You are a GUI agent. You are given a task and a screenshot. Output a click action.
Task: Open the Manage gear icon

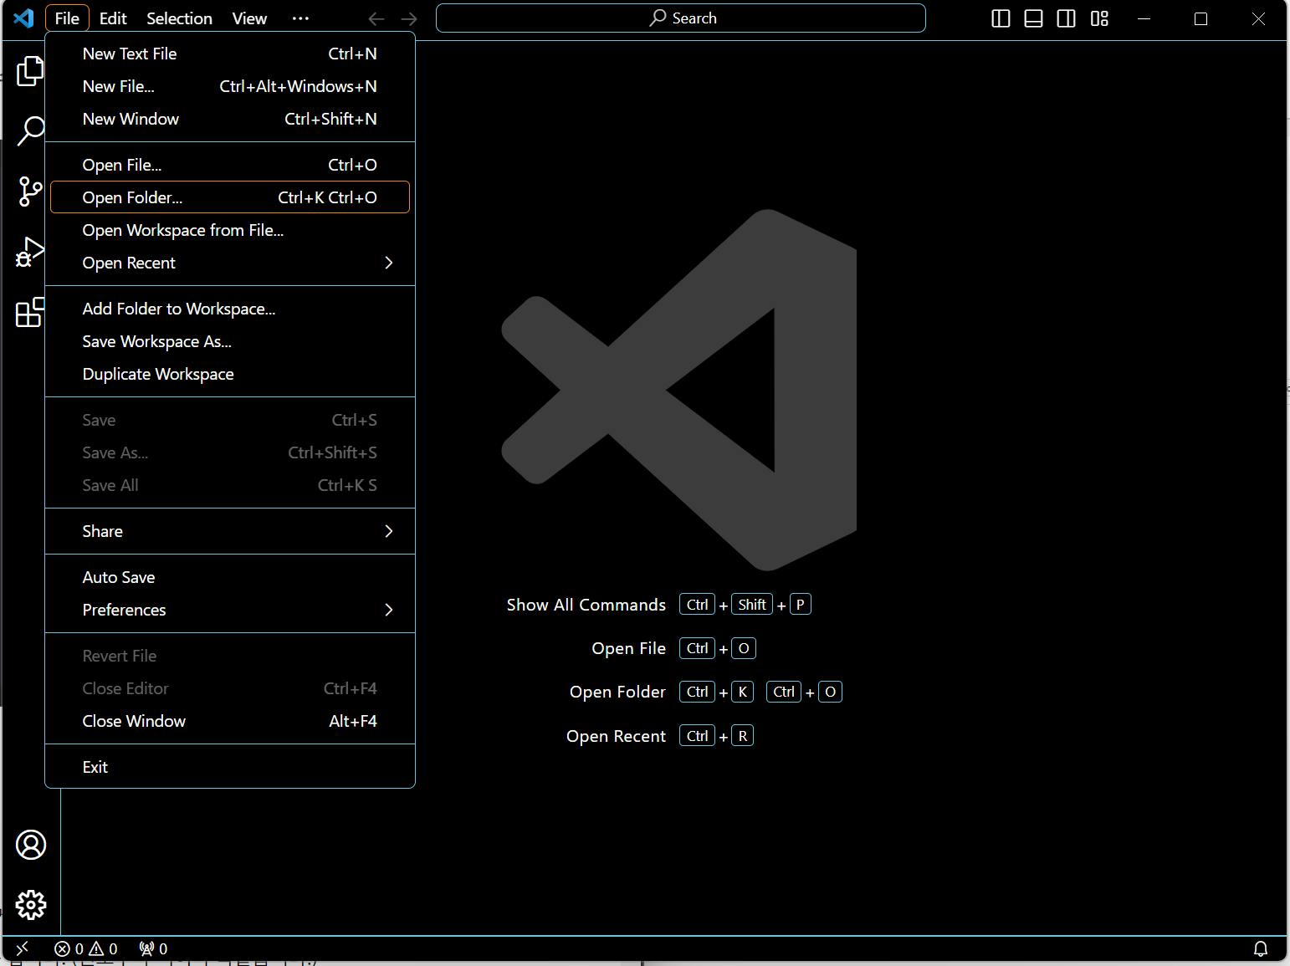31,905
